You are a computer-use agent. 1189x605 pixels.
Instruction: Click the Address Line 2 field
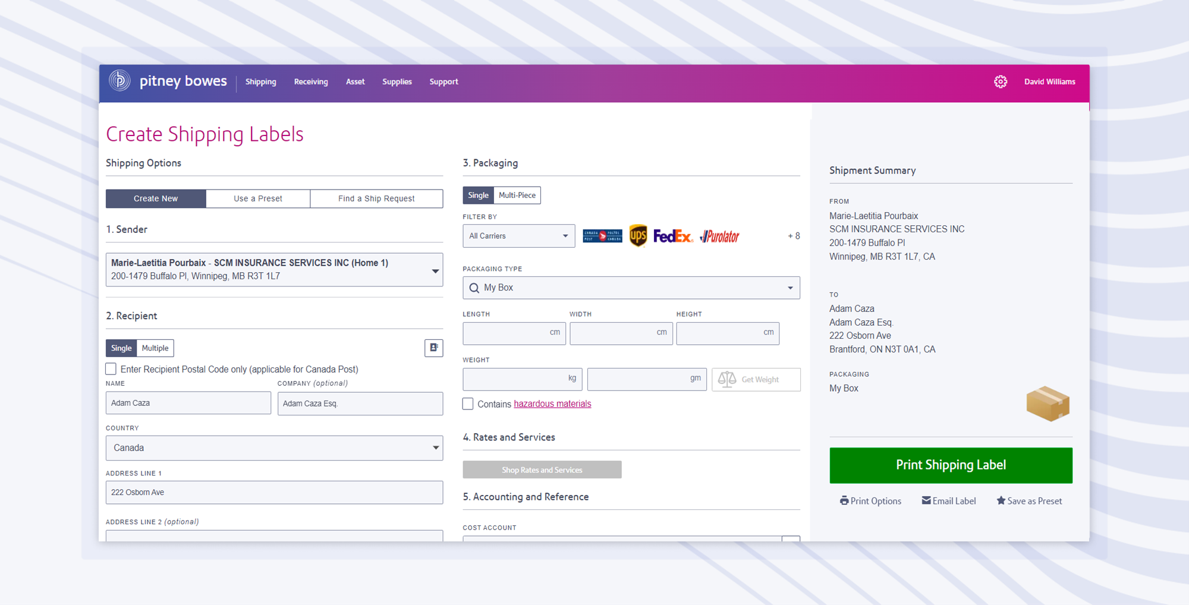pos(274,535)
